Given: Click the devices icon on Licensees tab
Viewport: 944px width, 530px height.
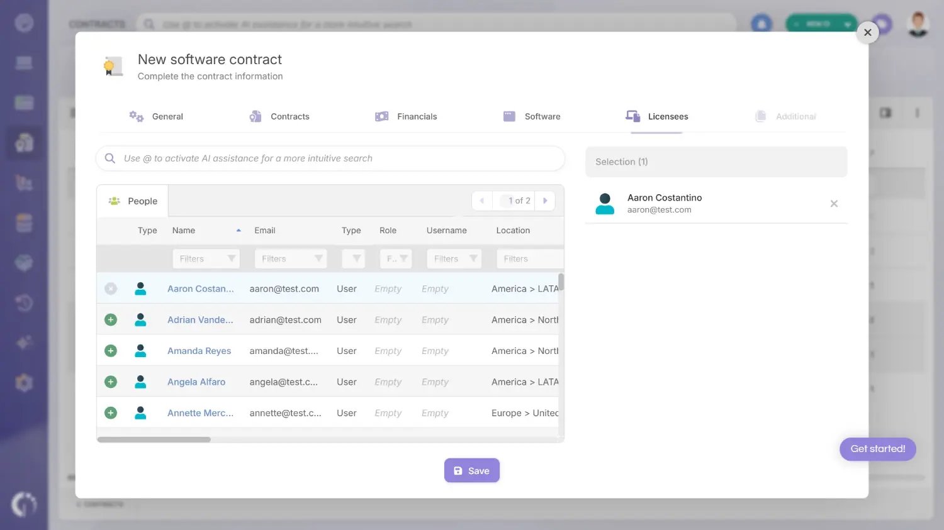Looking at the screenshot, I should click(632, 116).
